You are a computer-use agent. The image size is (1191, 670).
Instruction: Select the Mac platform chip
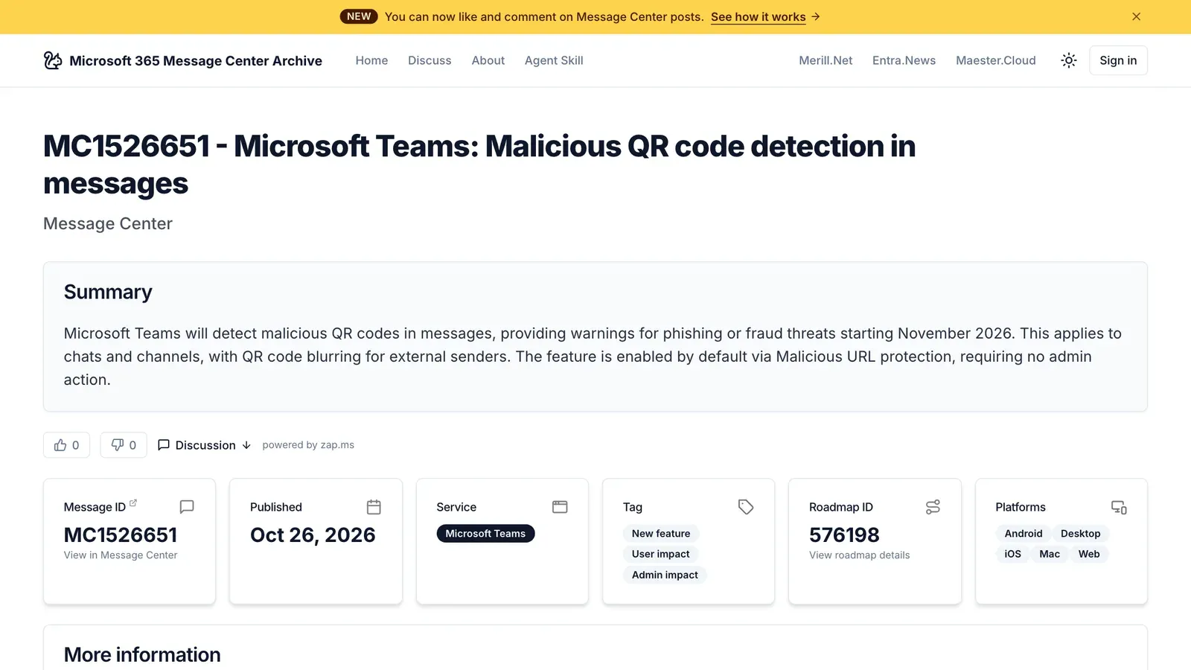(1049, 554)
